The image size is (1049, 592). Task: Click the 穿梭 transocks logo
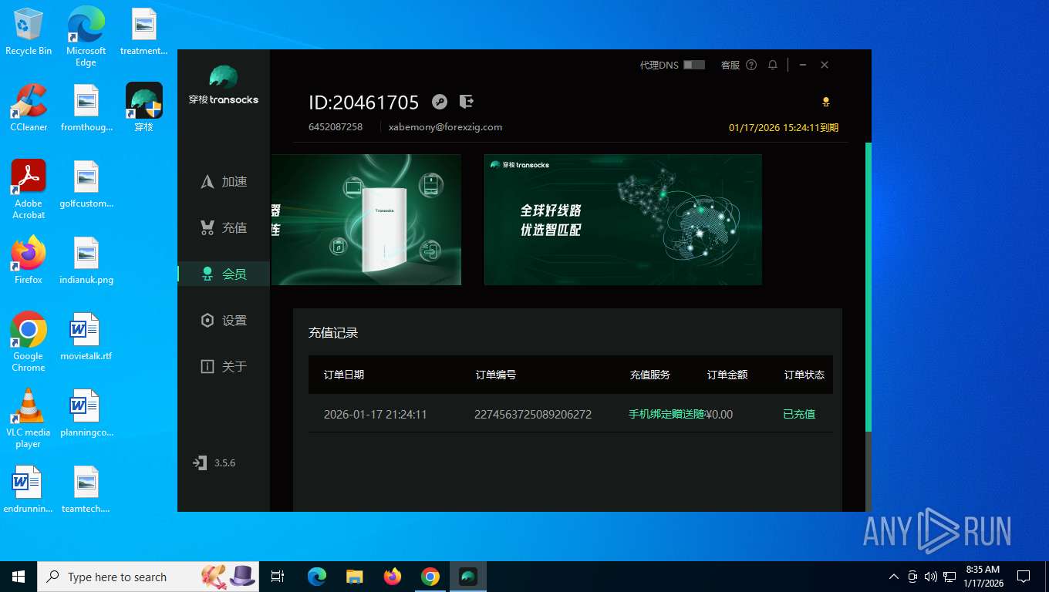point(224,85)
